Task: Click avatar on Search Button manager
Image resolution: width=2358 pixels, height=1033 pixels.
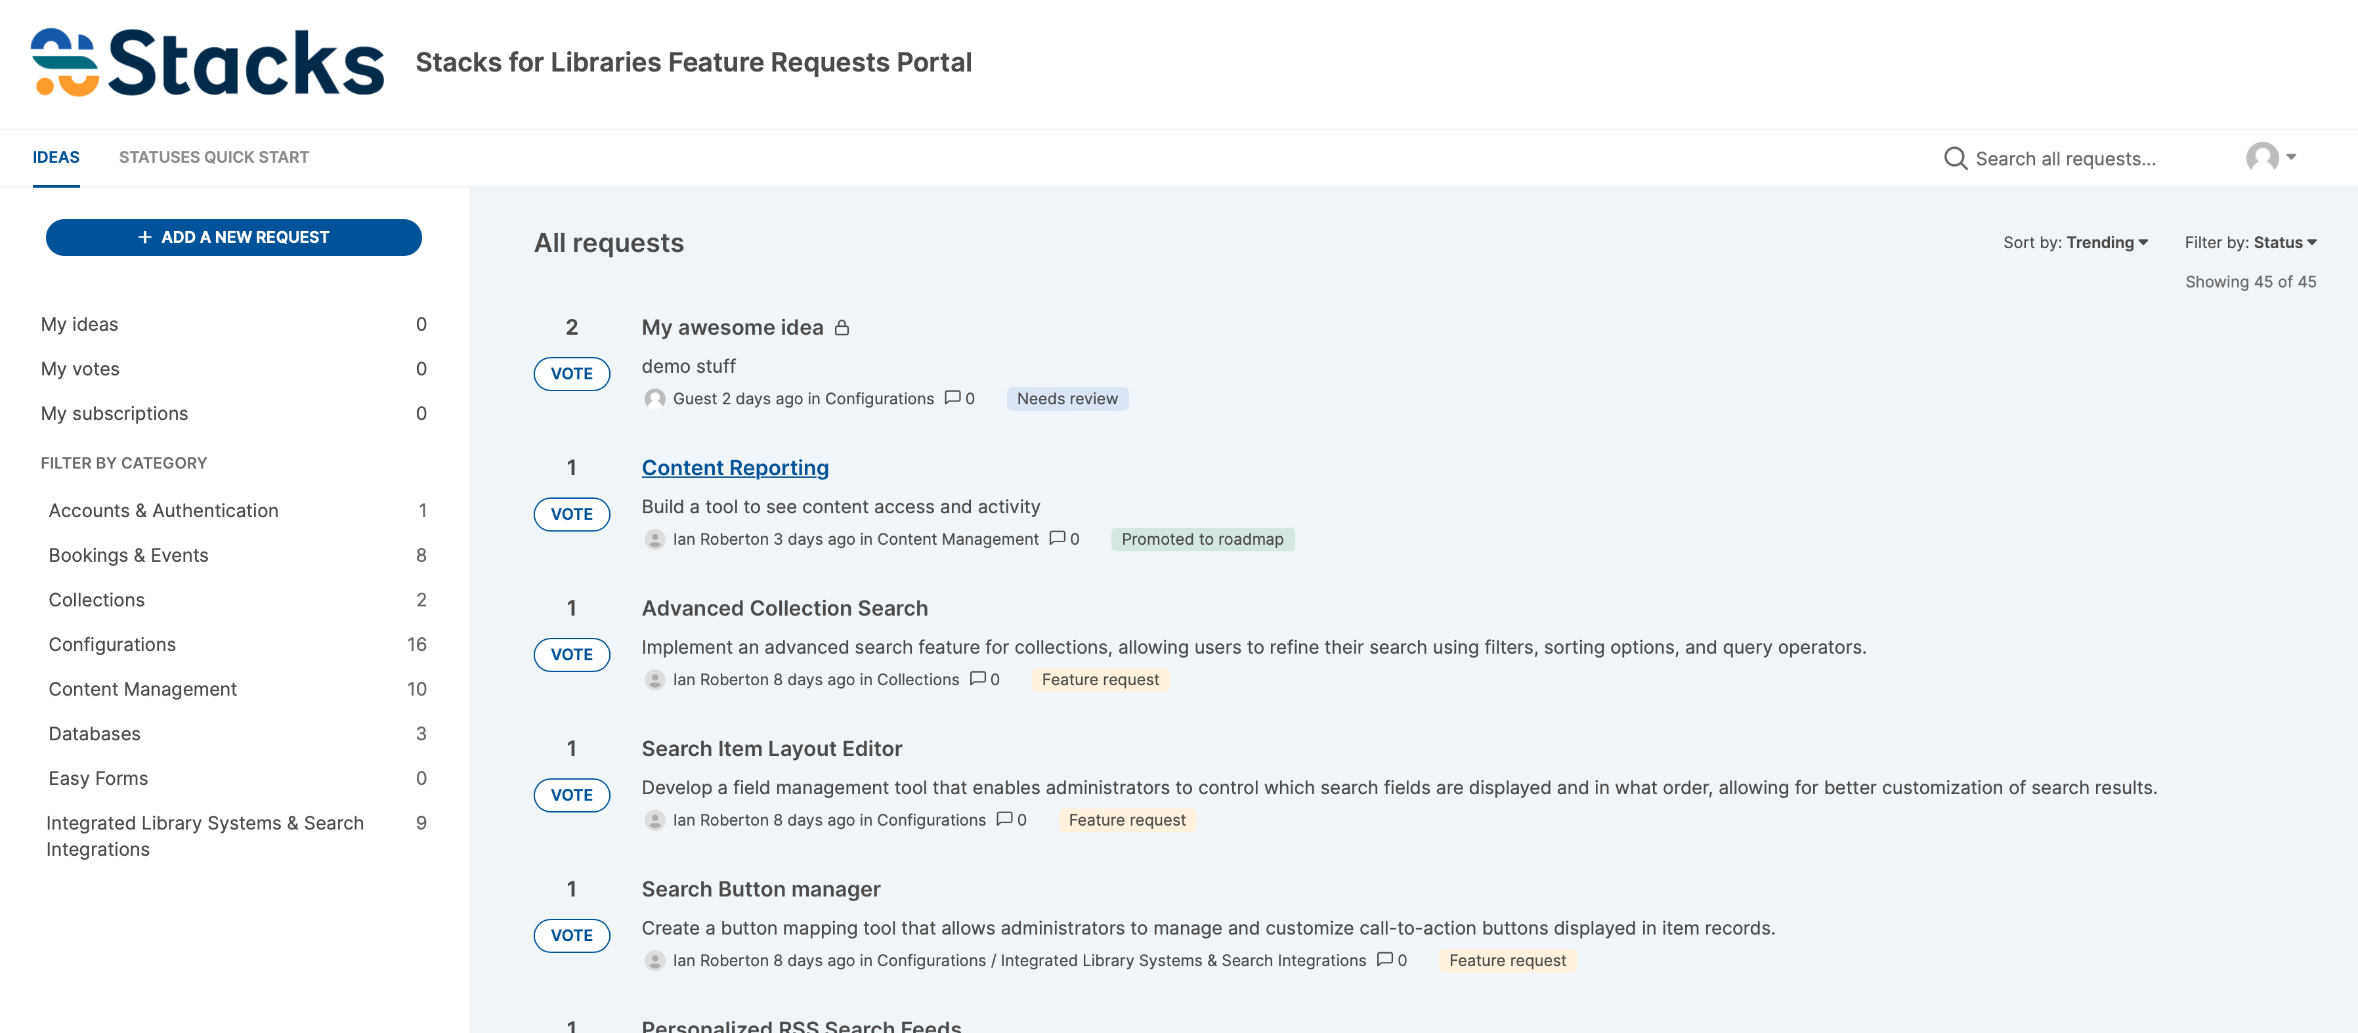Action: tap(654, 961)
